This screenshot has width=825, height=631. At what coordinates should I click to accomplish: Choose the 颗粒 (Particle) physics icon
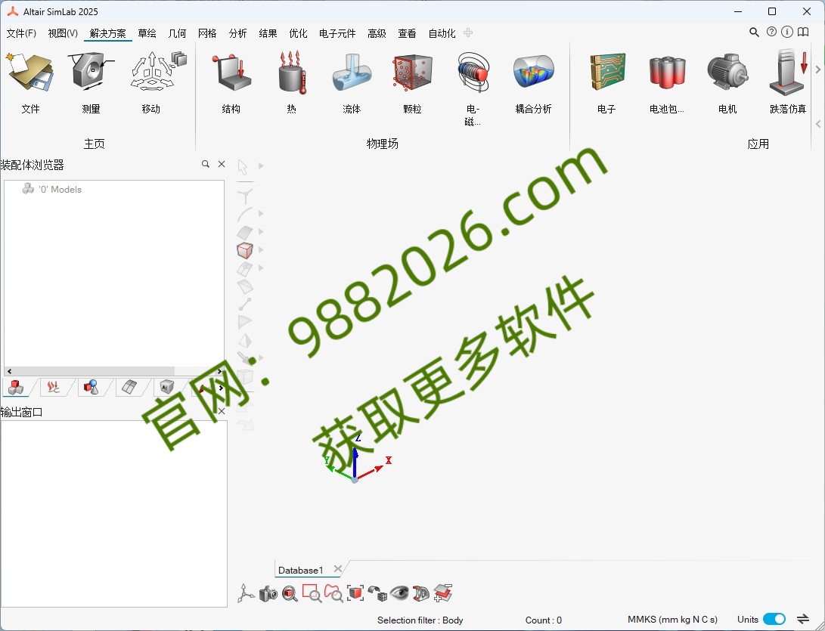click(412, 83)
